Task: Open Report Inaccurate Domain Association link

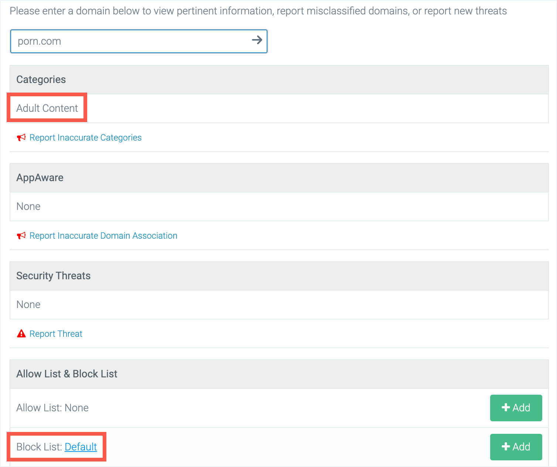Action: (x=103, y=236)
